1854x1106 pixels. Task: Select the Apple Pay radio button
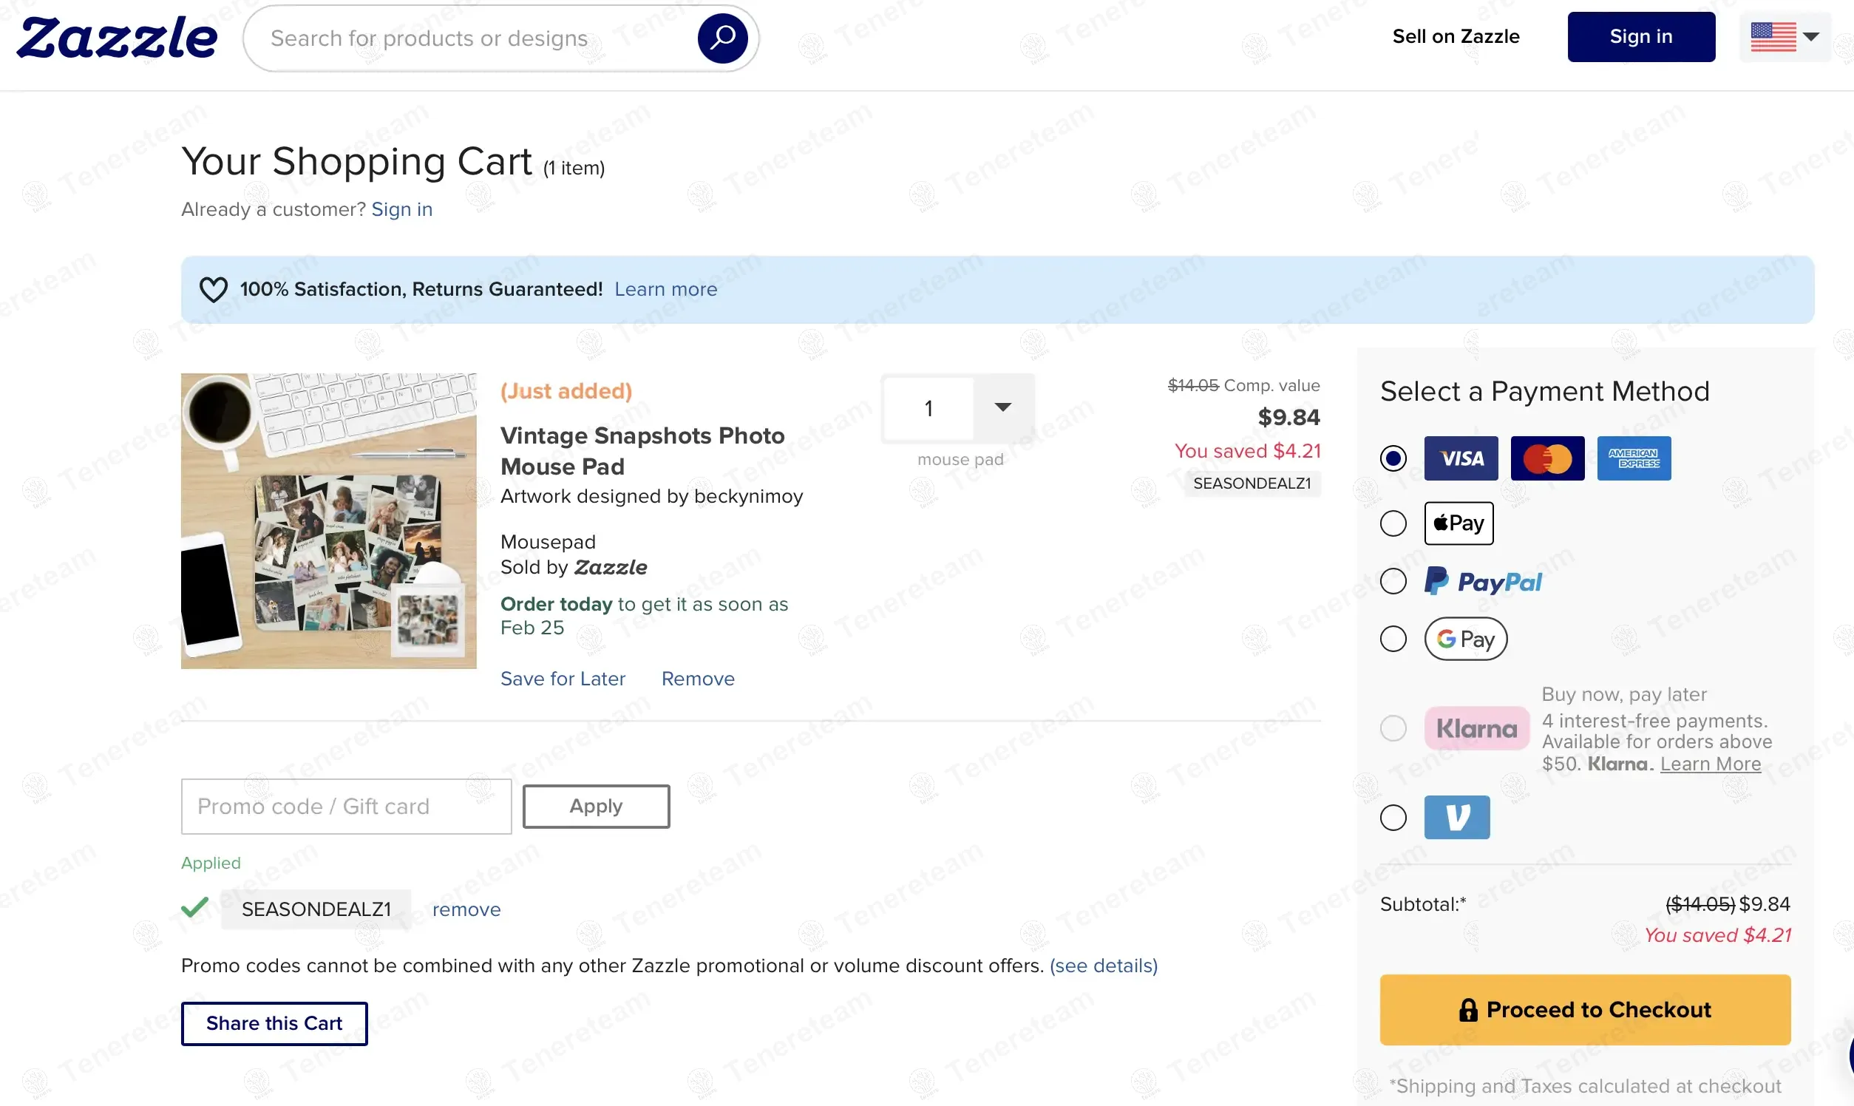coord(1393,523)
